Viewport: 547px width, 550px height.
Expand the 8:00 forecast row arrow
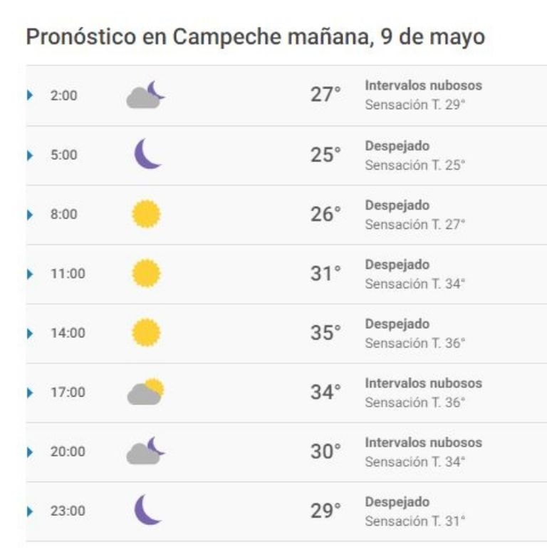click(30, 214)
